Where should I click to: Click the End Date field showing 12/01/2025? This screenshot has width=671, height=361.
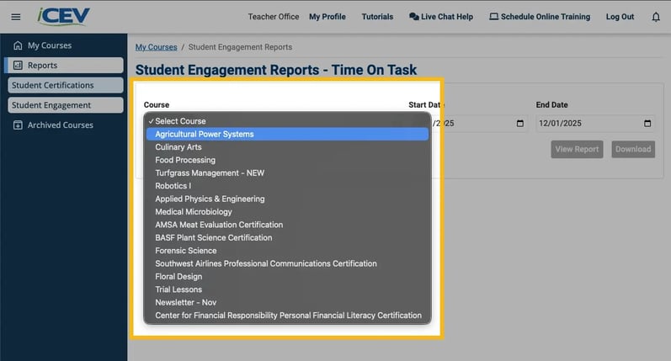(595, 123)
